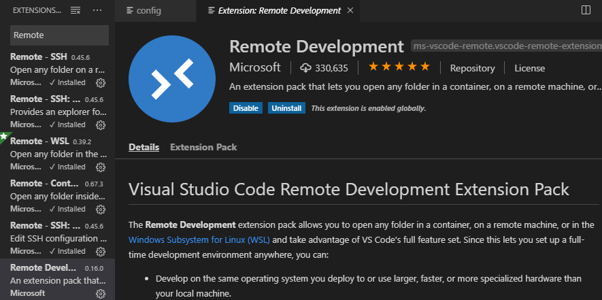Split the editor to the right
The width and height of the screenshot is (602, 300).
point(586,10)
